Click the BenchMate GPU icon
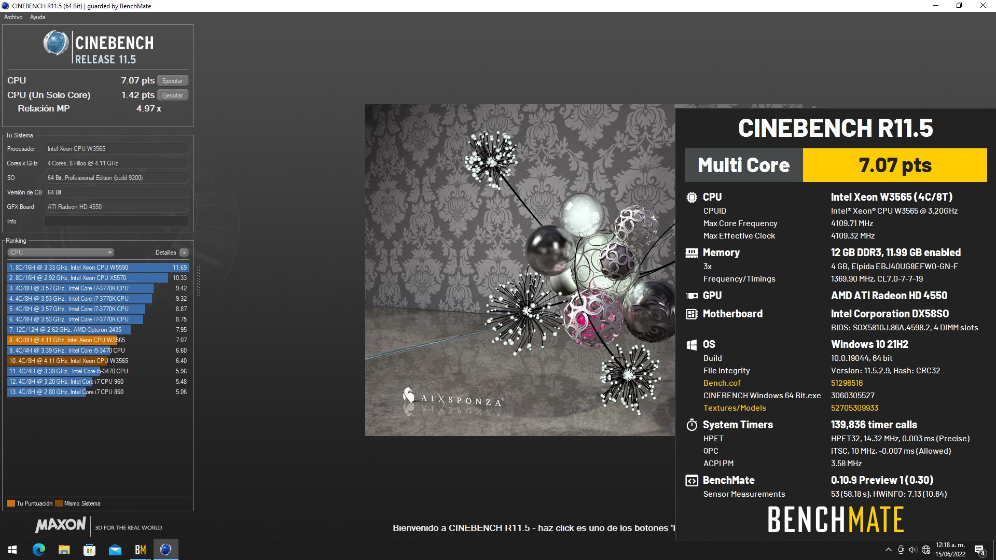 tap(691, 296)
